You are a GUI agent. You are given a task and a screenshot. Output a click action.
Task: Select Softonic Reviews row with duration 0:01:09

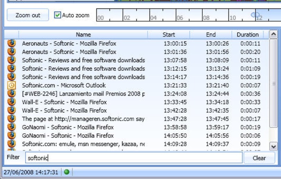[x=137, y=68]
